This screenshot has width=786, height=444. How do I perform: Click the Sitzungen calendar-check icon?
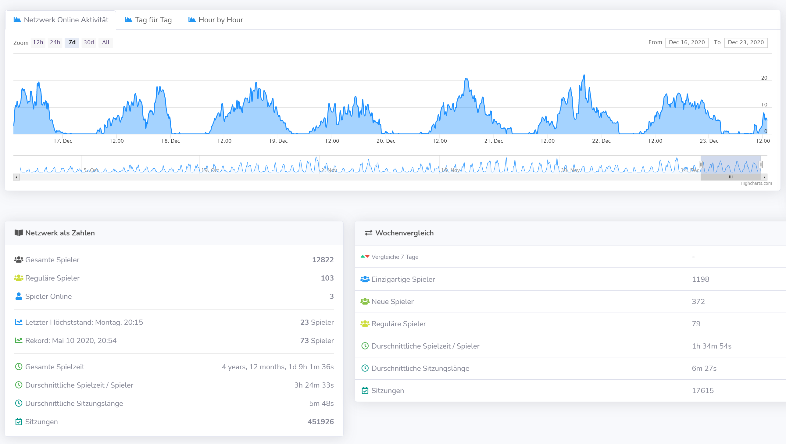coord(18,421)
